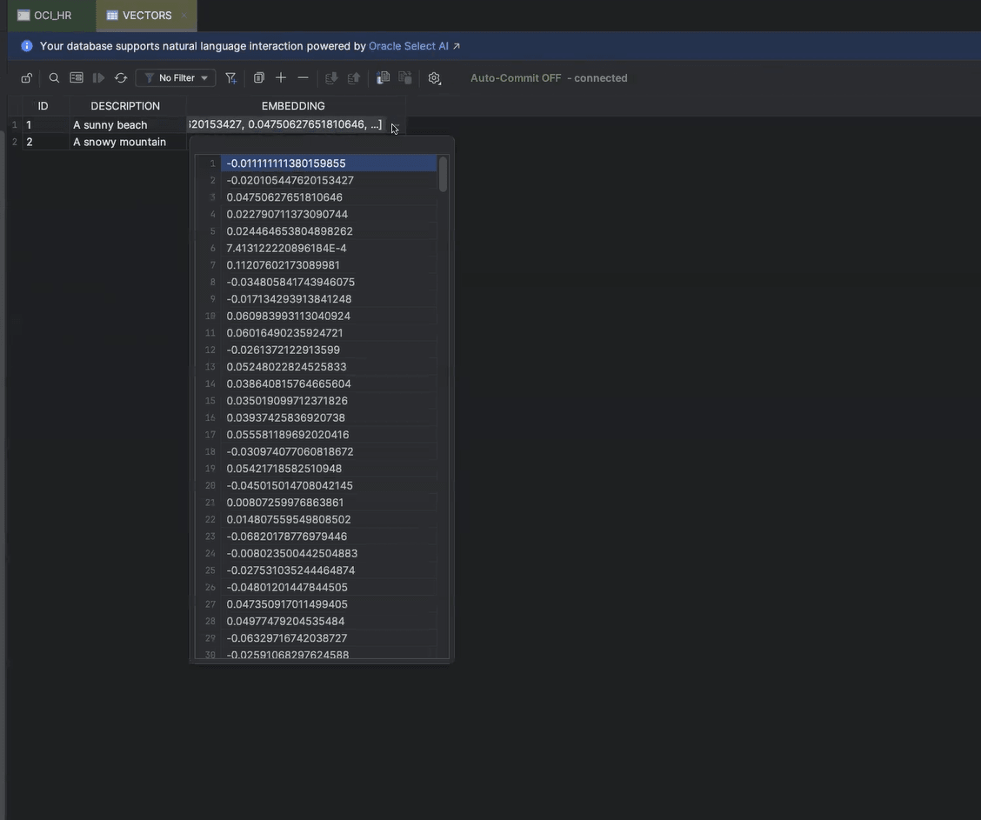
Task: Duplicate the selected row icon
Action: click(x=258, y=78)
